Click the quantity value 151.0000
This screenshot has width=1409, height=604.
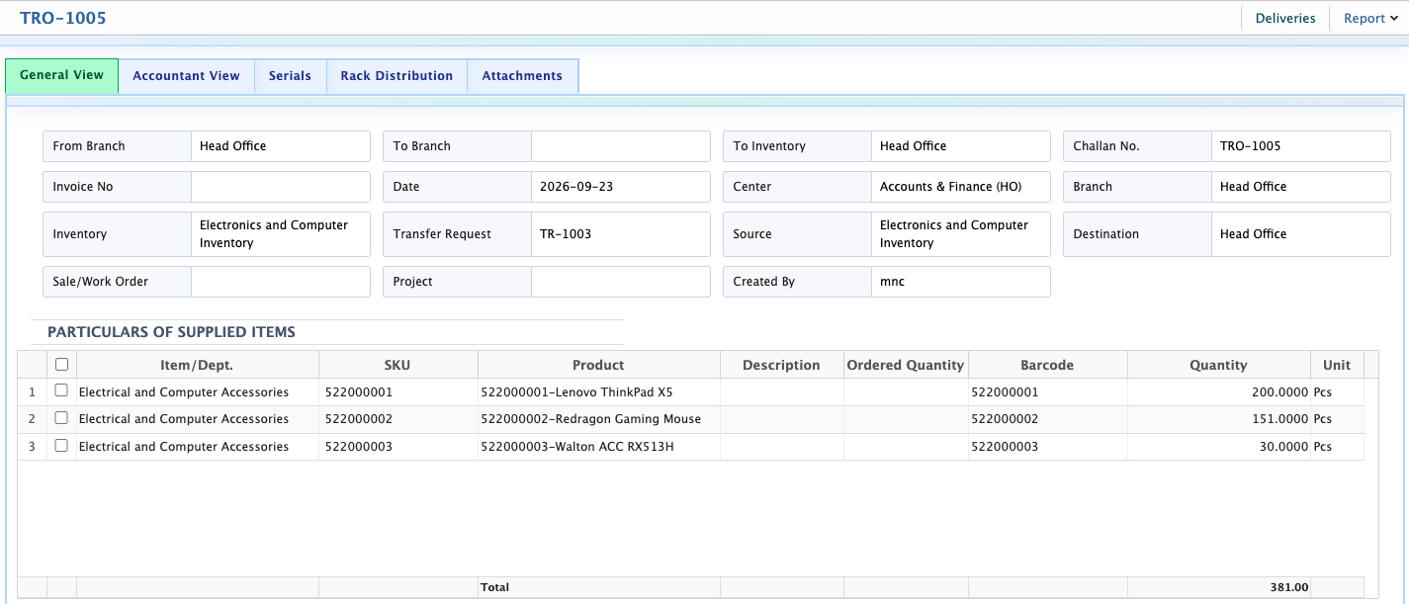pos(1280,419)
